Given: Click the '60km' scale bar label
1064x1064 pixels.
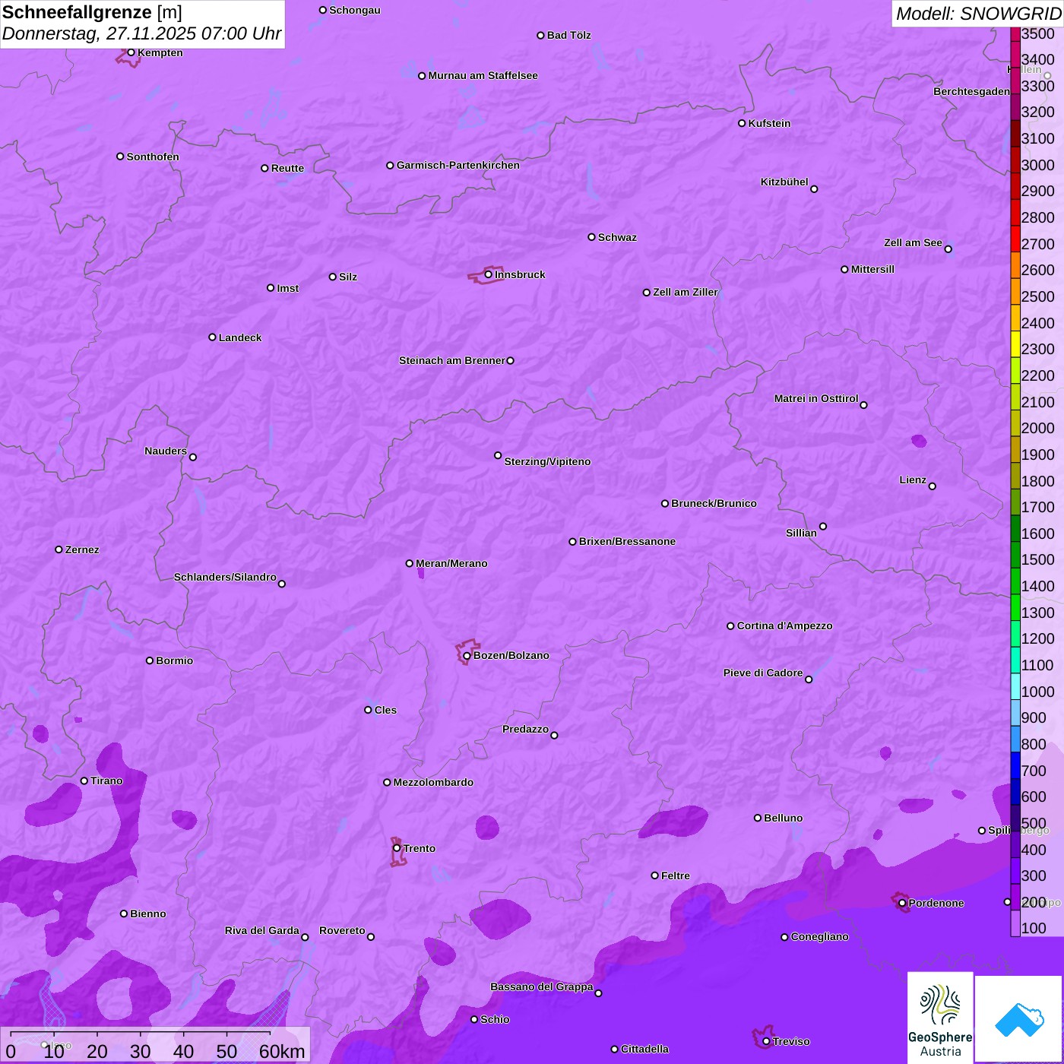Looking at the screenshot, I should (x=282, y=1052).
